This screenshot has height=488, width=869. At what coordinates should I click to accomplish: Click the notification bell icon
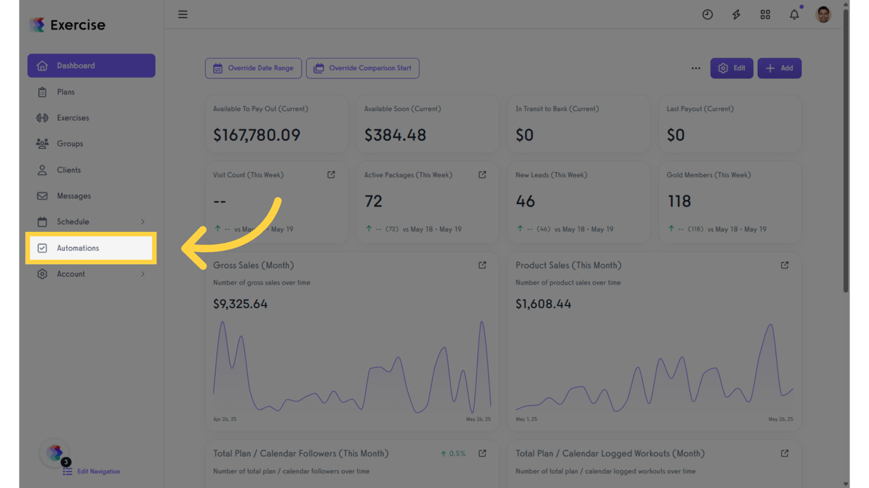point(794,14)
